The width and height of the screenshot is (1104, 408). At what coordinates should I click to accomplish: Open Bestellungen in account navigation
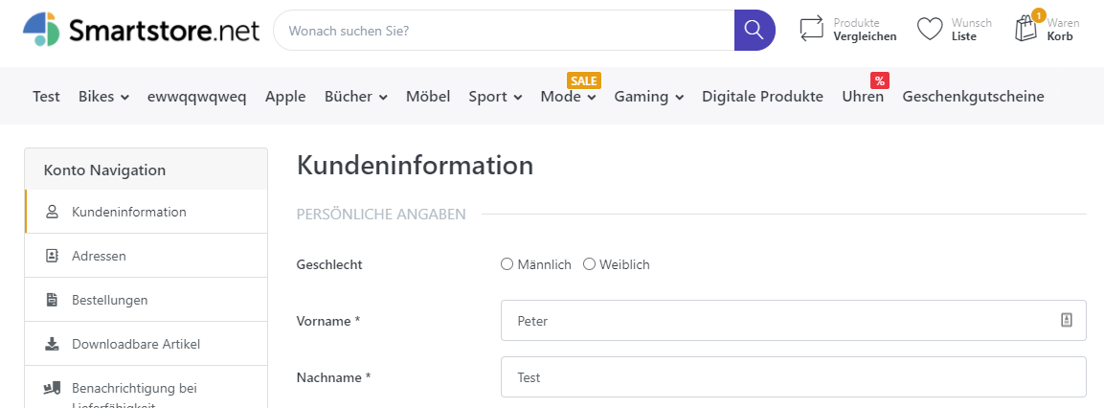[109, 300]
